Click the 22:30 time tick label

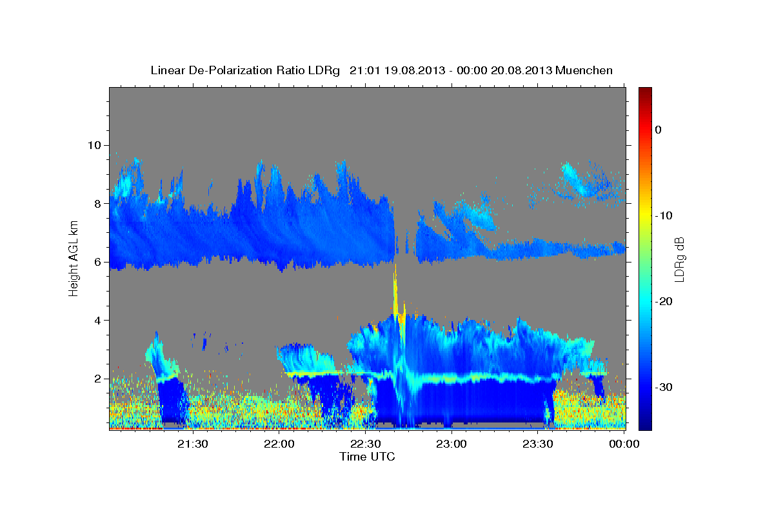pyautogui.click(x=365, y=444)
